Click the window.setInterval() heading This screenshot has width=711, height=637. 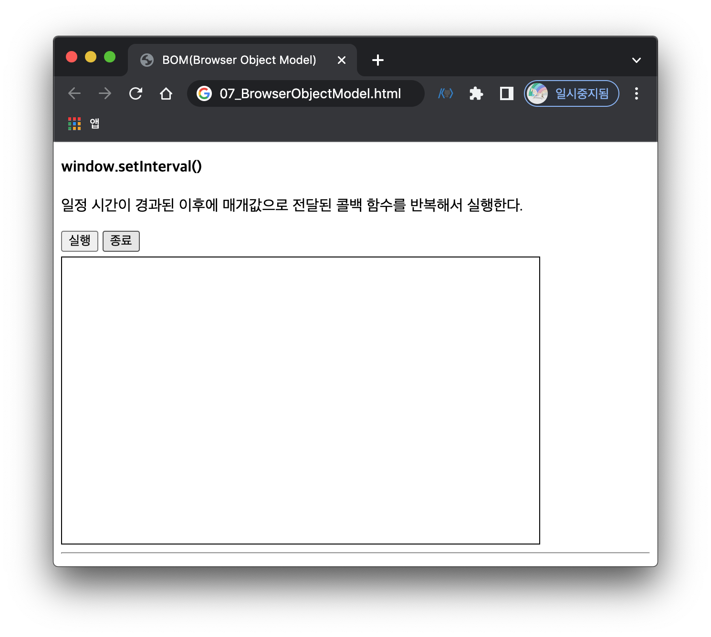[x=132, y=166]
